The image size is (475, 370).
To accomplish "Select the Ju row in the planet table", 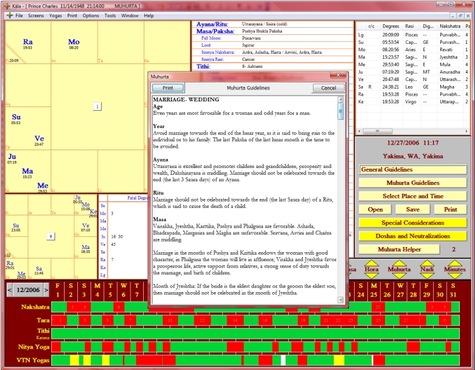I will coord(413,72).
